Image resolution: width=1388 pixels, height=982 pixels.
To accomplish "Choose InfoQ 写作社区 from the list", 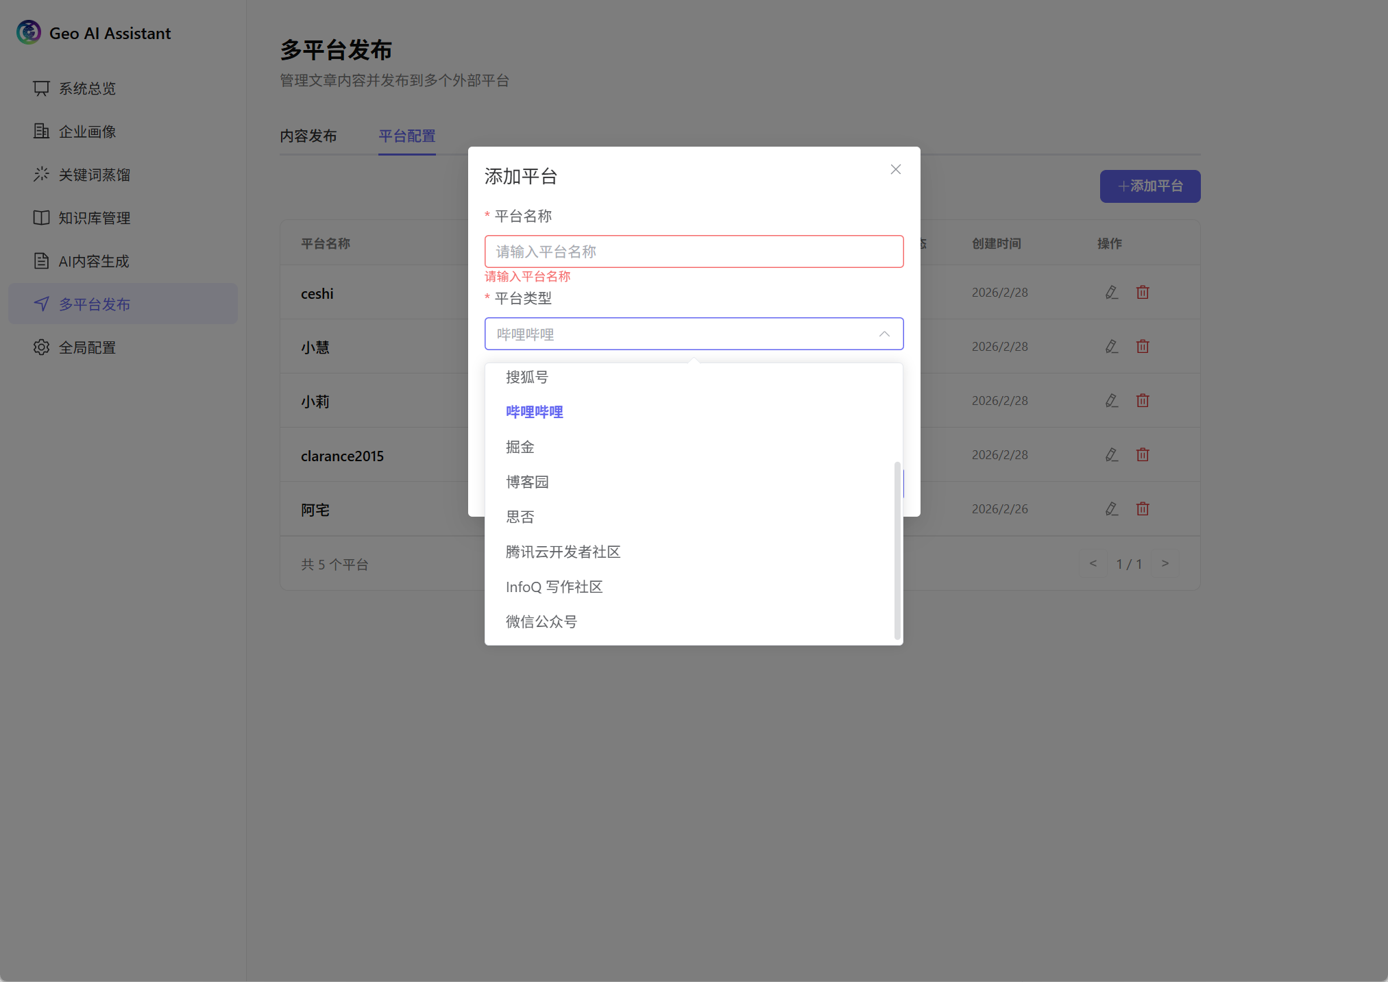I will (x=689, y=587).
